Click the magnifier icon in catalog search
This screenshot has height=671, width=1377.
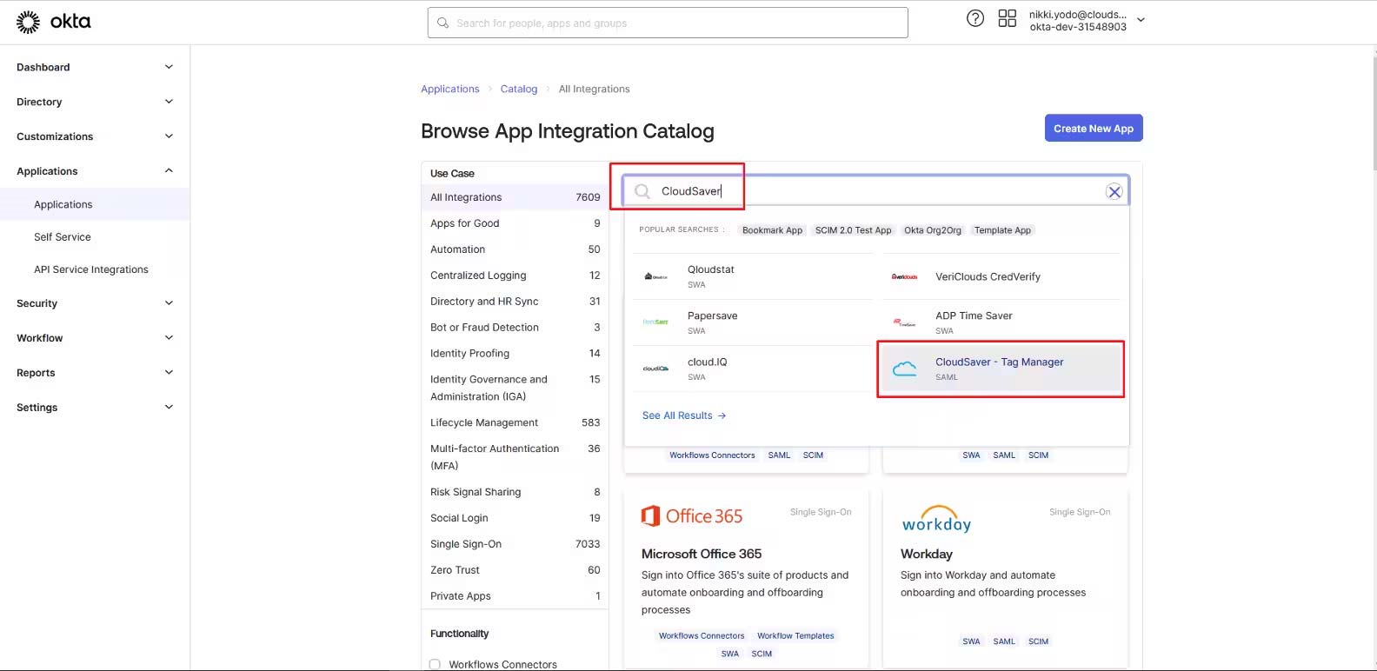click(x=642, y=191)
